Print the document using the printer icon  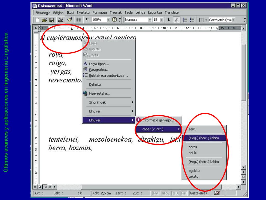(x=60, y=20)
